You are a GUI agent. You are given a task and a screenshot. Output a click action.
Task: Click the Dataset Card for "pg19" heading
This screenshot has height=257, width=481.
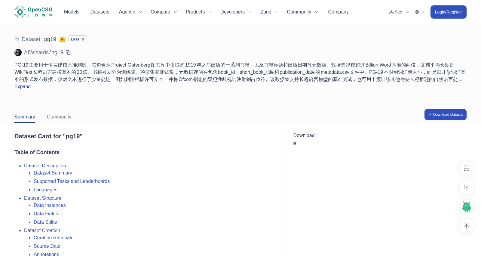(48, 136)
